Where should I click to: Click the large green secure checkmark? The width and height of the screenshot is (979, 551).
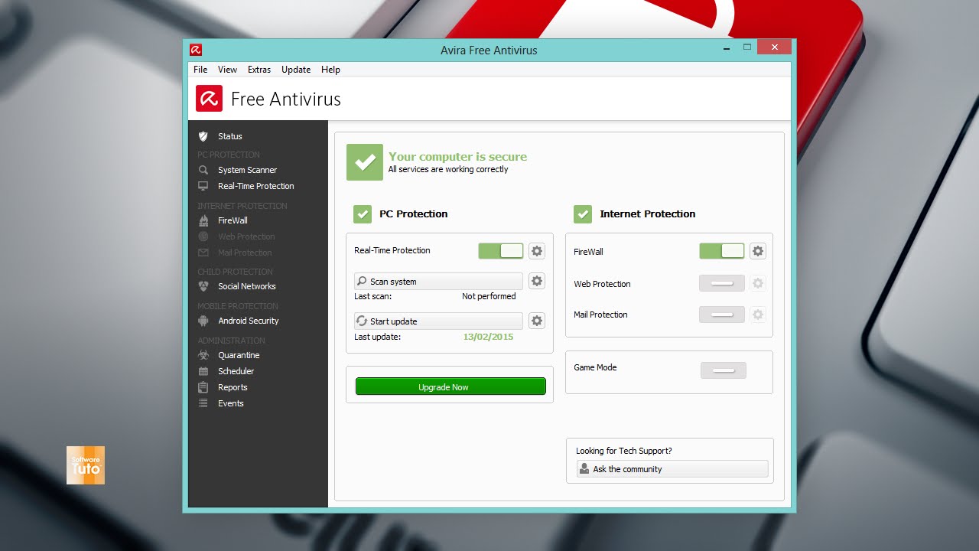coord(365,162)
